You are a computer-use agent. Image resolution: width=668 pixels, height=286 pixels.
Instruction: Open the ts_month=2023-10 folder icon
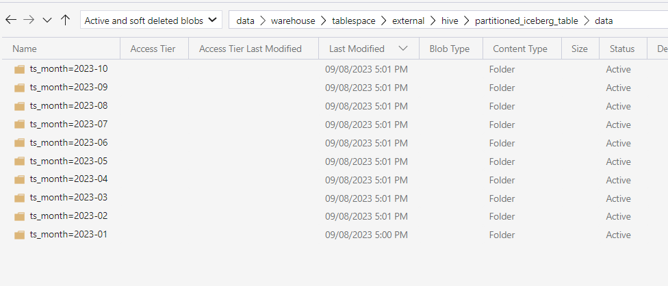pyautogui.click(x=19, y=69)
